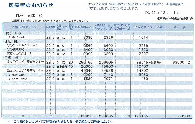Image resolution: width=195 pixels, height=124 pixels.
Task: Click the total cost 4400
Action: click(88, 50)
